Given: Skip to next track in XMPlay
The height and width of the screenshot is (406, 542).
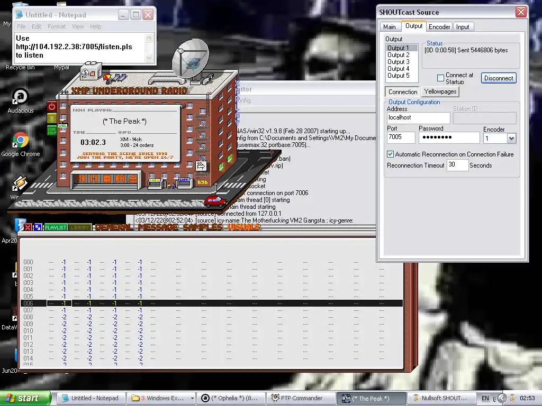Looking at the screenshot, I should 120,179.
